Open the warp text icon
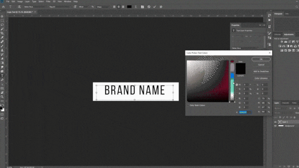Screen dimensions: 299x168 [x=136, y=7]
